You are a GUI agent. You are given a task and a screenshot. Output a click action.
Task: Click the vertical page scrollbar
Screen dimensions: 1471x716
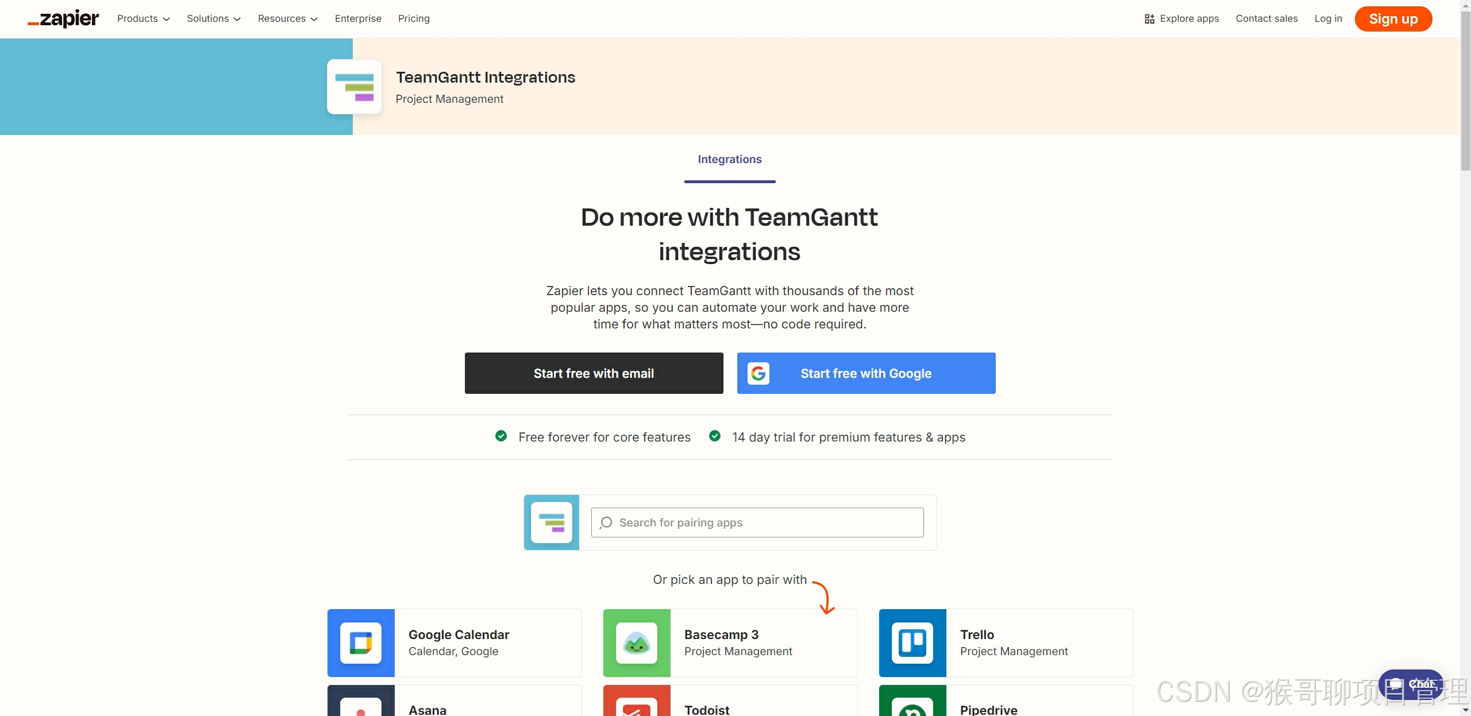[x=1465, y=92]
